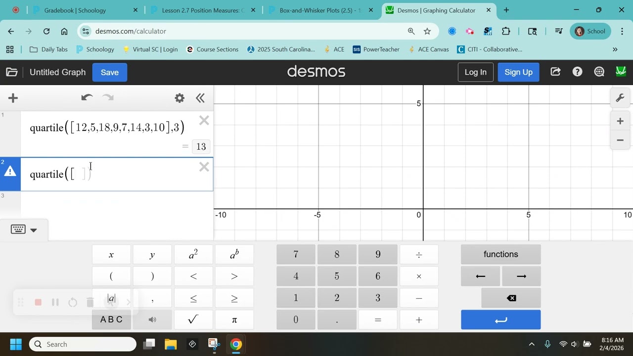Open the share graph icon
Viewport: 633px width, 356px height.
[x=555, y=72]
